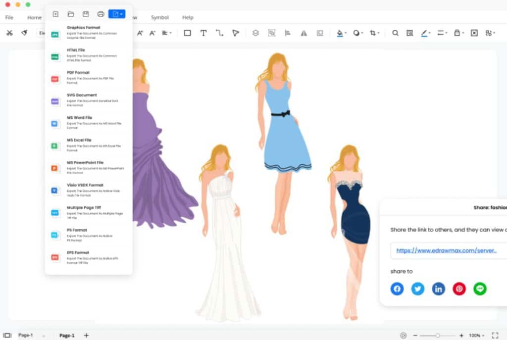Image resolution: width=507 pixels, height=340 pixels.
Task: Click the Cut scissors icon
Action: pyautogui.click(x=10, y=33)
